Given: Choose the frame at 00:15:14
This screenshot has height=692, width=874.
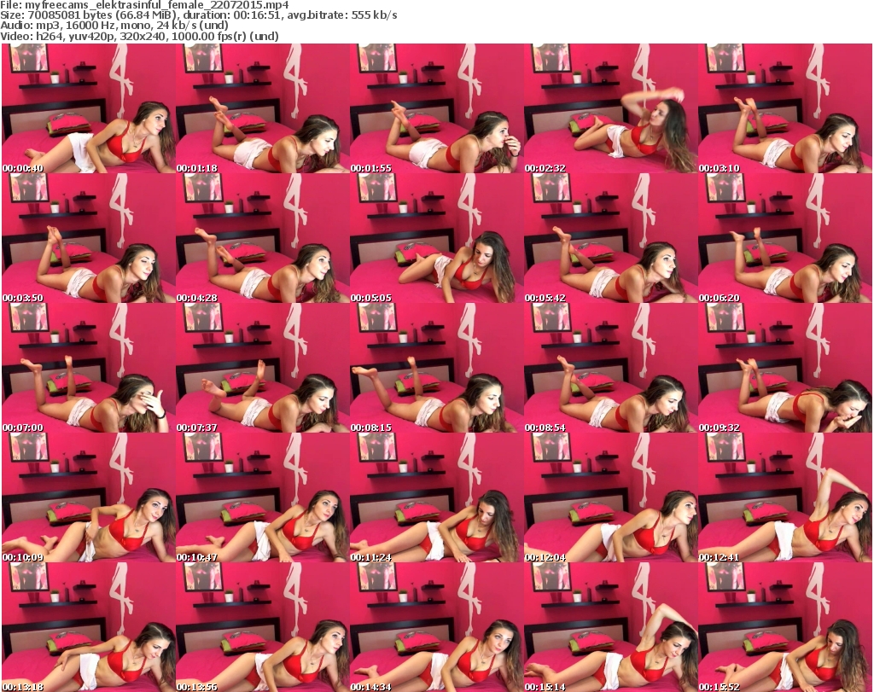Looking at the screenshot, I should pyautogui.click(x=610, y=627).
